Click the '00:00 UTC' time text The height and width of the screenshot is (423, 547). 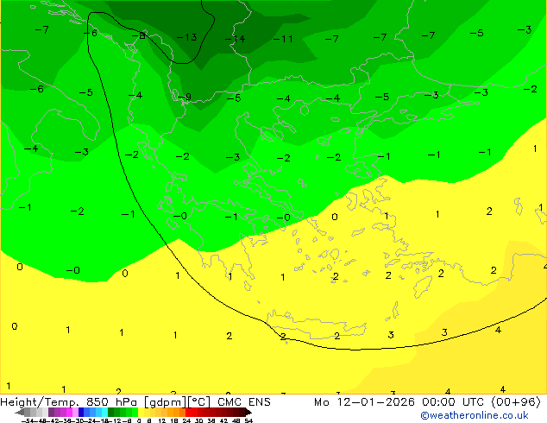(453, 402)
